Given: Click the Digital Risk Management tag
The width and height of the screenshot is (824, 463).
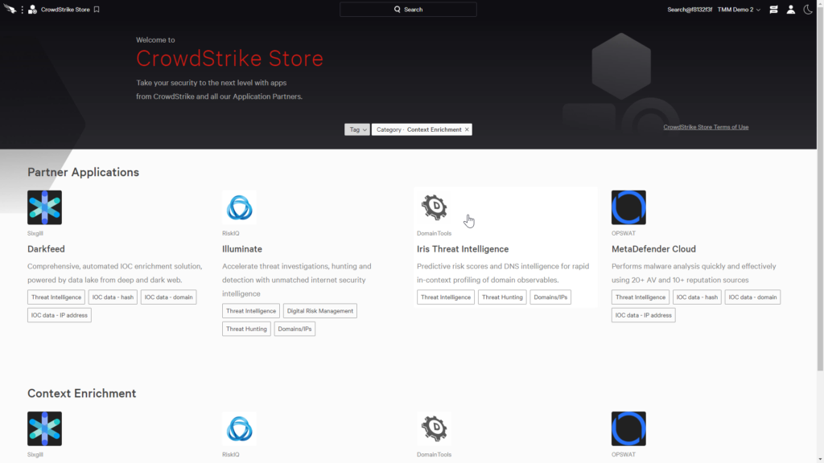Looking at the screenshot, I should coord(320,311).
